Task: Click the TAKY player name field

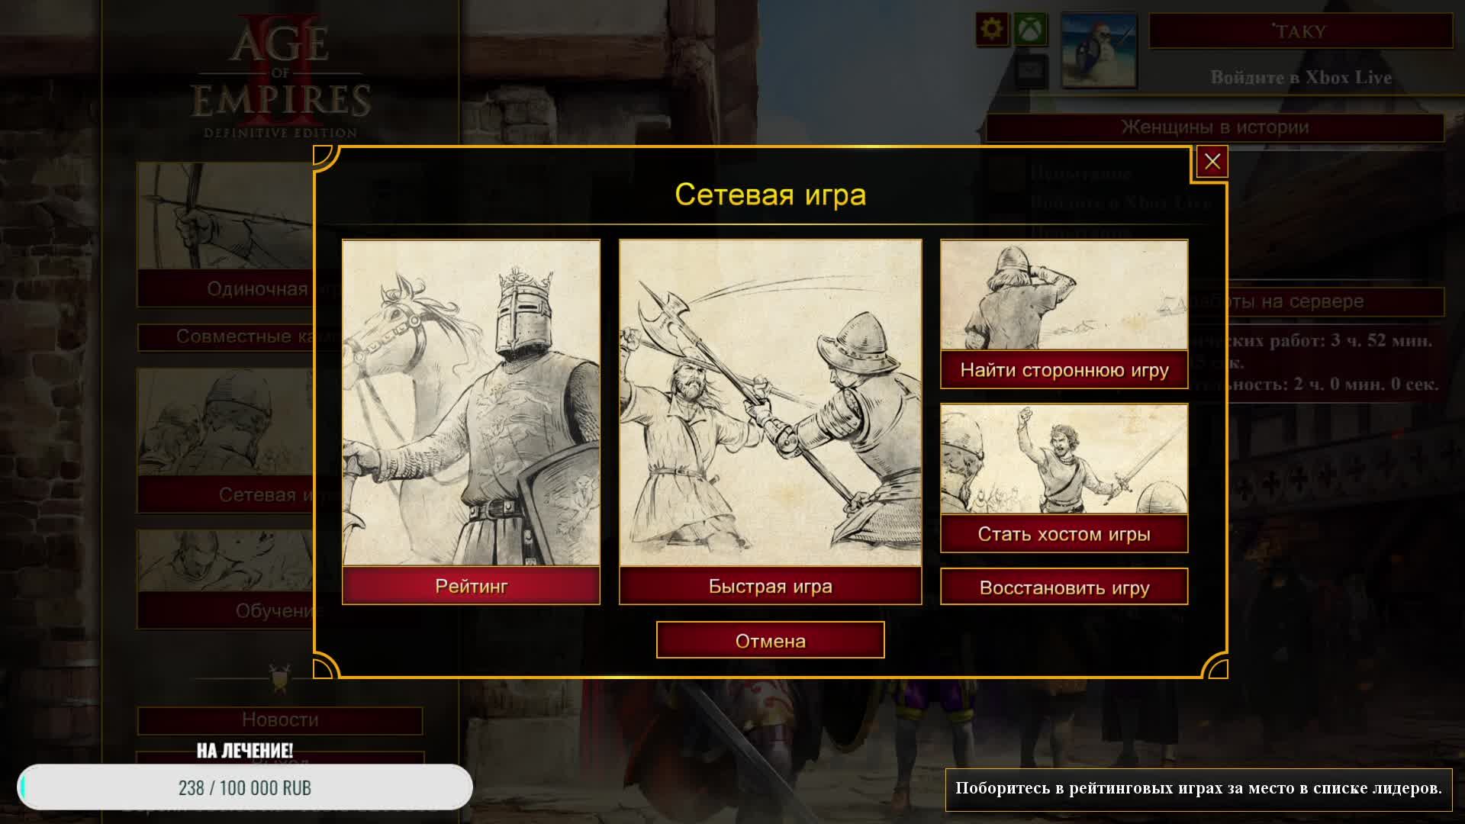Action: tap(1300, 31)
